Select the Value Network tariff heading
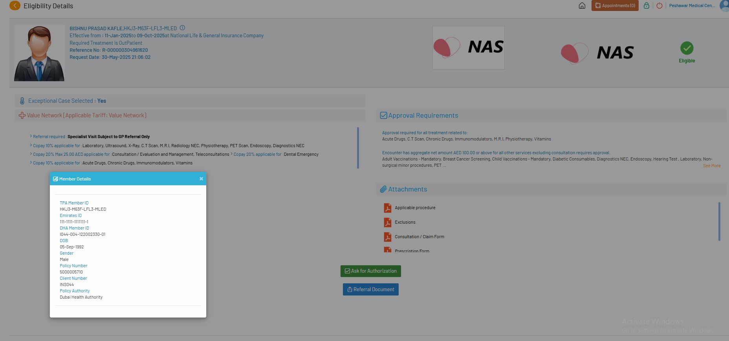 [86, 115]
